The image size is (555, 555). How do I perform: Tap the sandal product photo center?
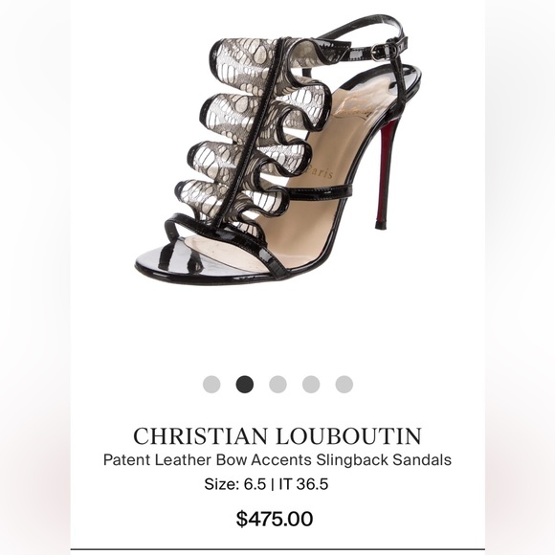(278, 150)
